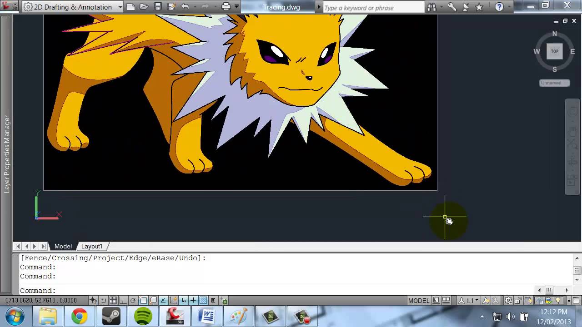Open the Subscription Center key icon
This screenshot has width=582, height=327.
tap(452, 7)
